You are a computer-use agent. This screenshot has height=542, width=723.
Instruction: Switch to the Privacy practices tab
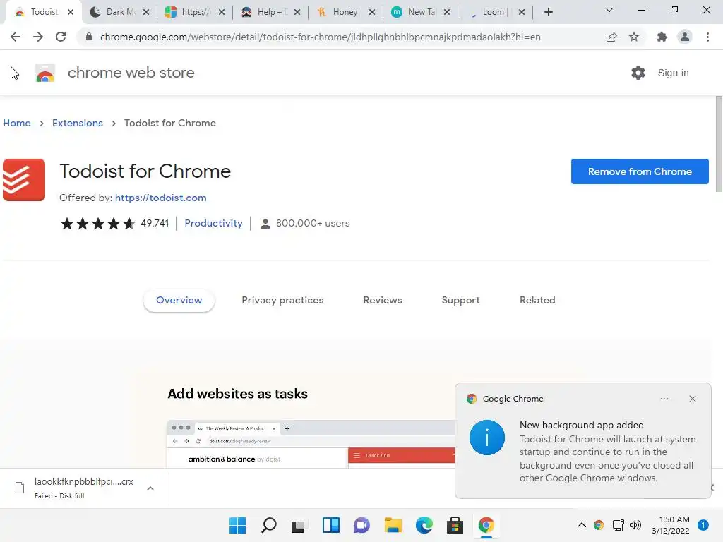[282, 300]
